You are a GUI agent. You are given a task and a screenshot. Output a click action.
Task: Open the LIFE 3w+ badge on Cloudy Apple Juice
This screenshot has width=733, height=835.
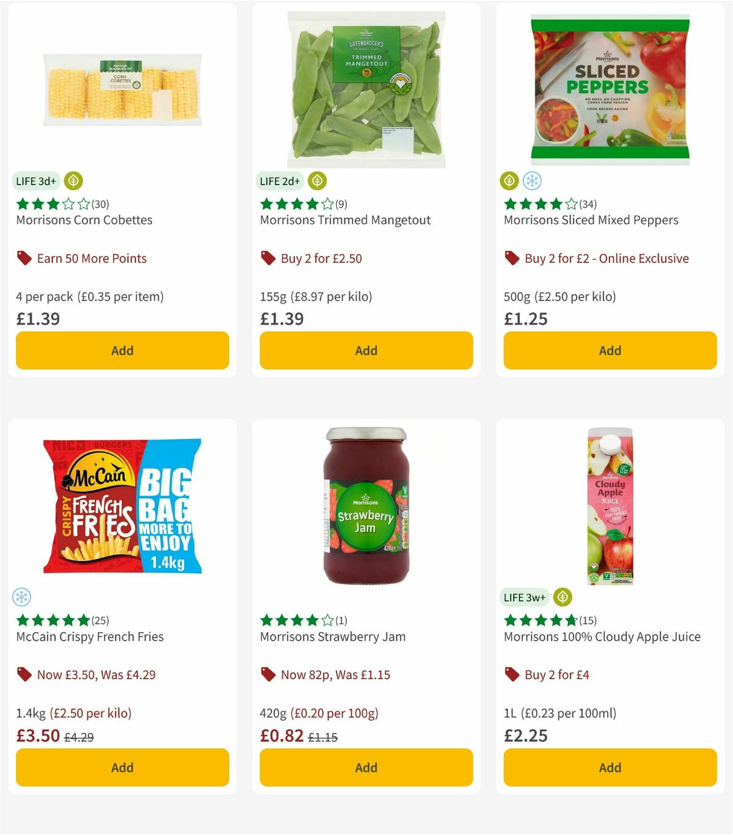524,597
